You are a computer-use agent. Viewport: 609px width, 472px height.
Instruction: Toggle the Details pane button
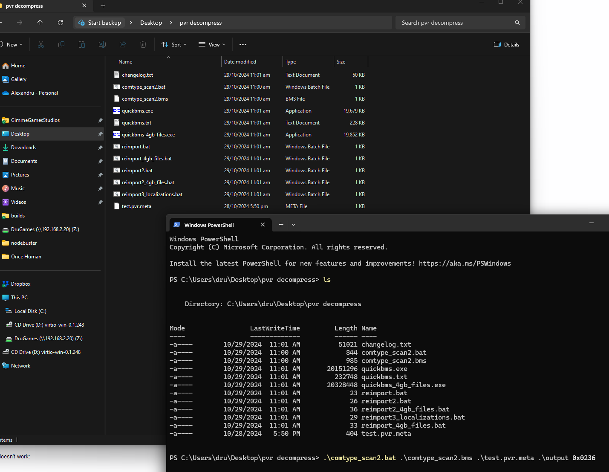coord(507,44)
